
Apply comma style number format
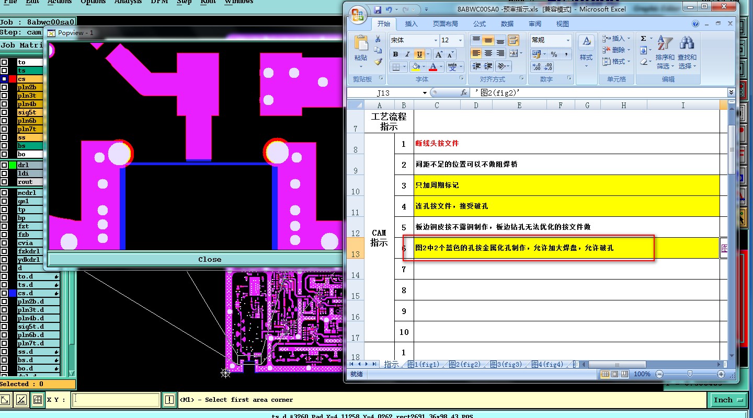[566, 54]
